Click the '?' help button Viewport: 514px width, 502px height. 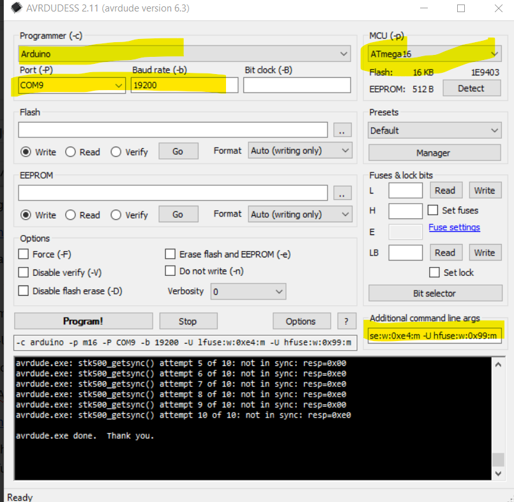point(347,321)
